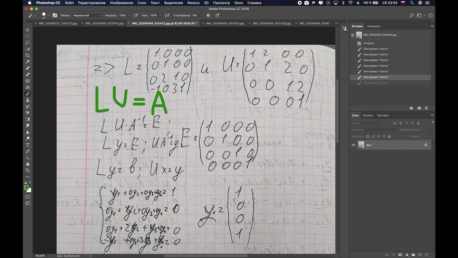Open the Файл menu
Viewport: 458px width, 258px height.
(x=69, y=3)
